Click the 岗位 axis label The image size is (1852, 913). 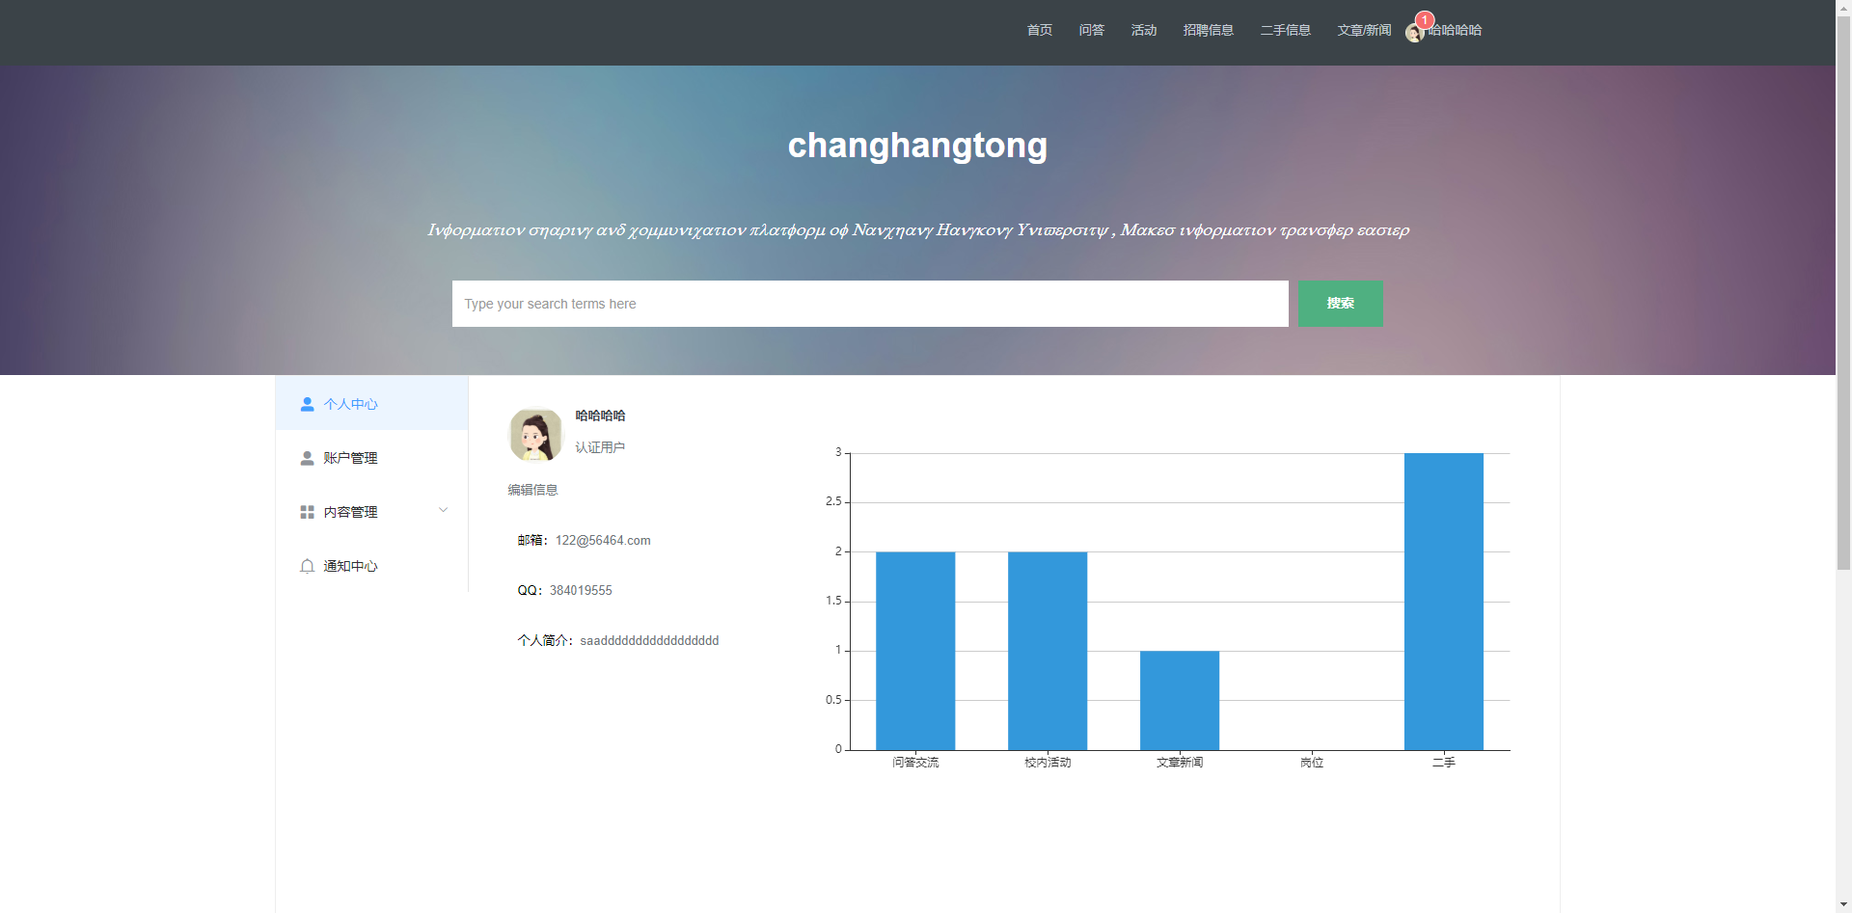(1312, 763)
